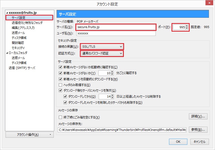Collapse the ローカルフォルダ tree node
Screen dimensions: 215x150
[7, 53]
